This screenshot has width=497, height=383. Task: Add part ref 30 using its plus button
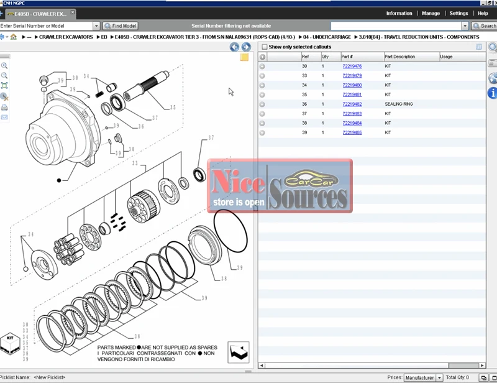click(262, 66)
